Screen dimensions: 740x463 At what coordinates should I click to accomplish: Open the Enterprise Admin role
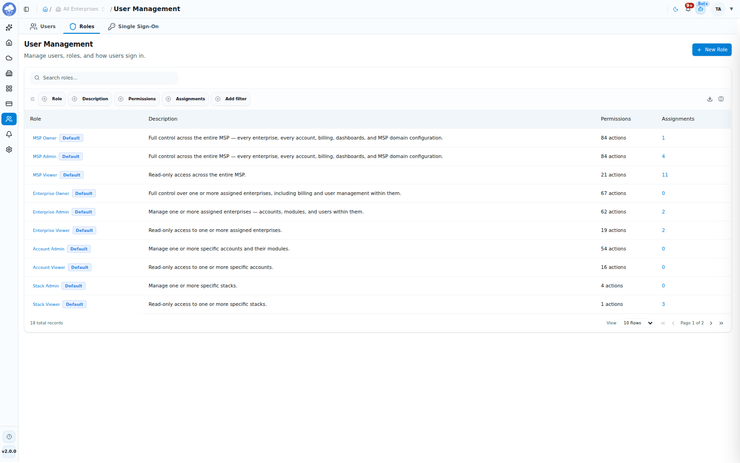(51, 212)
